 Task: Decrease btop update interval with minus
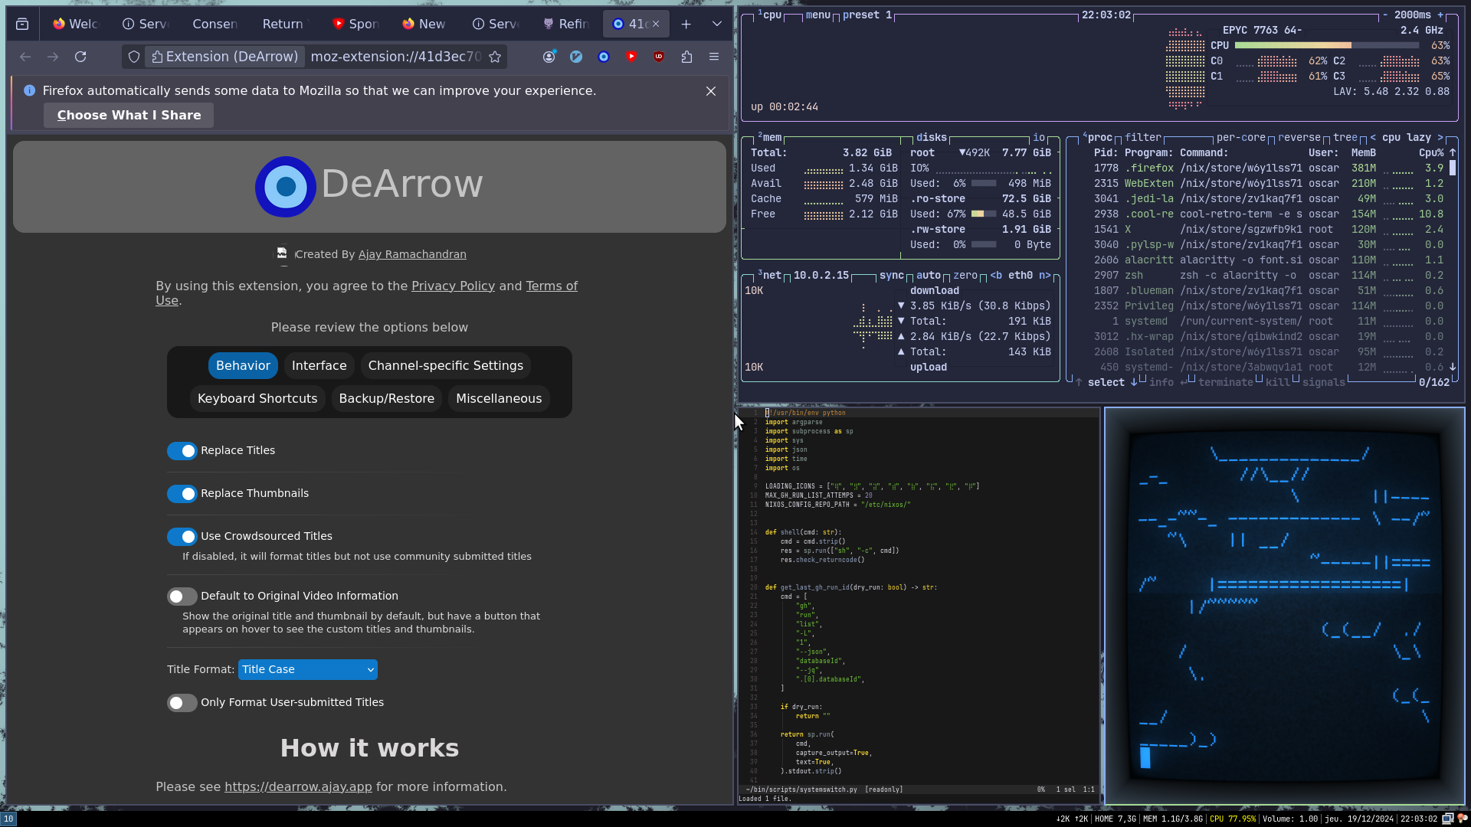[1385, 15]
